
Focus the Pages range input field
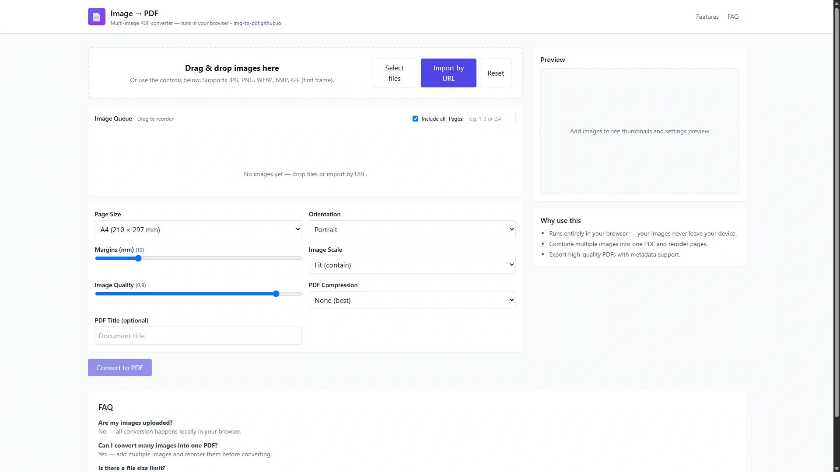(491, 119)
